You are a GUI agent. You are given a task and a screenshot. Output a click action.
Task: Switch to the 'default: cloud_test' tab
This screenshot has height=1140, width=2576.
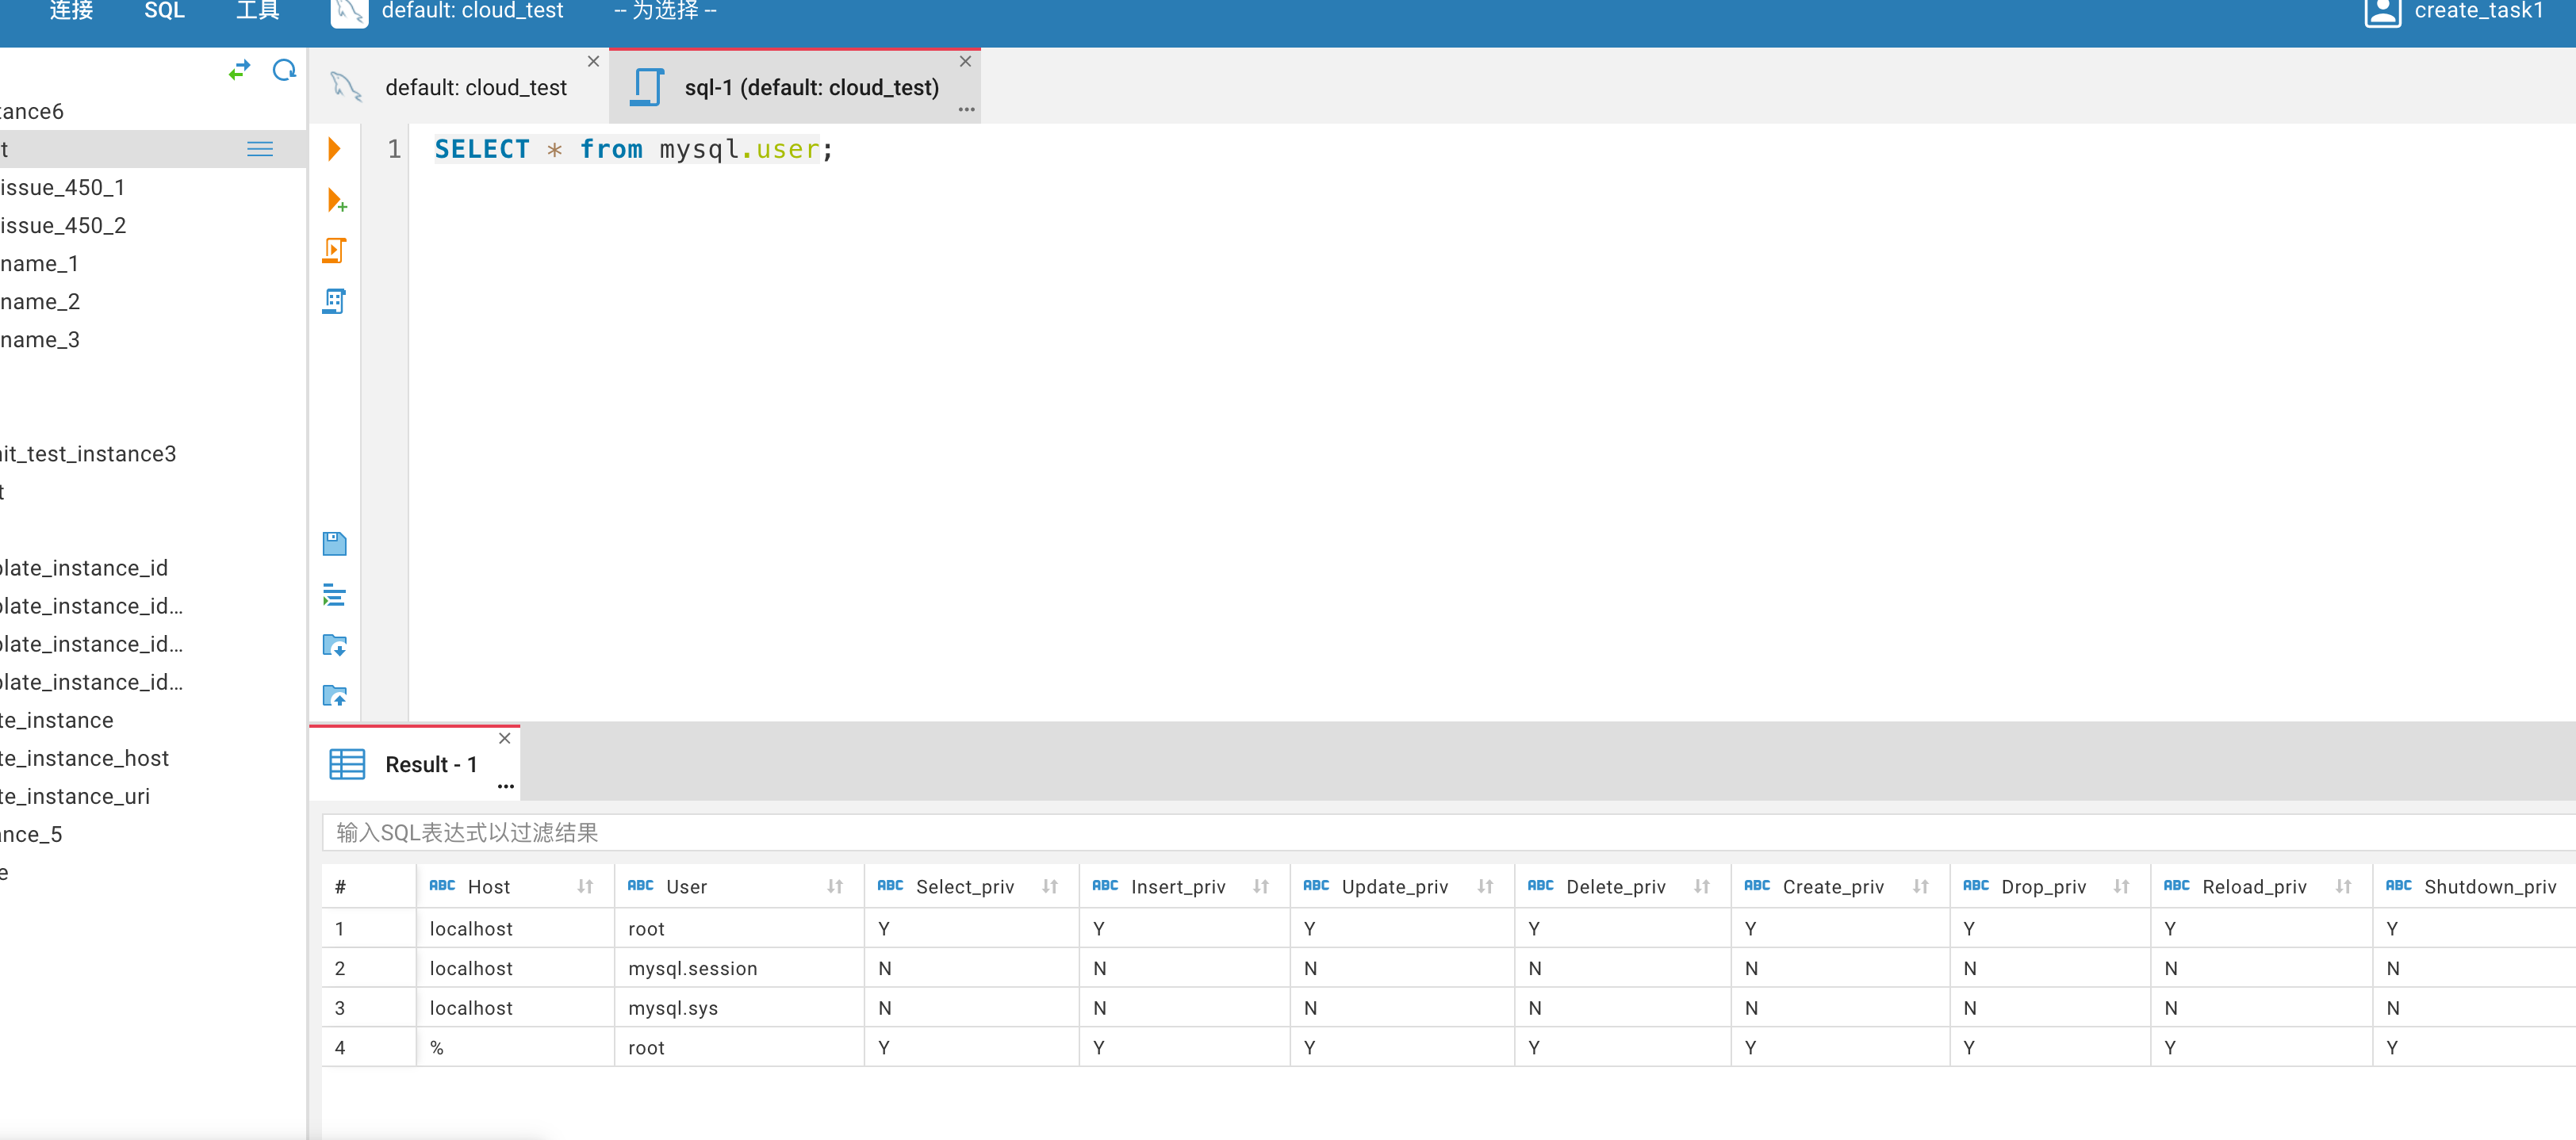point(475,87)
